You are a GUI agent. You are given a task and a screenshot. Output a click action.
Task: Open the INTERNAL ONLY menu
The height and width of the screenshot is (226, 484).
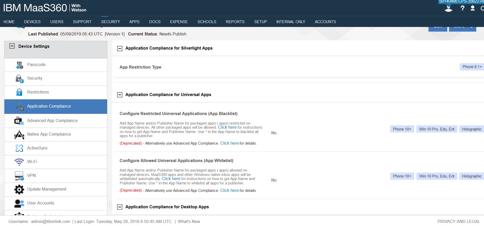tap(291, 22)
